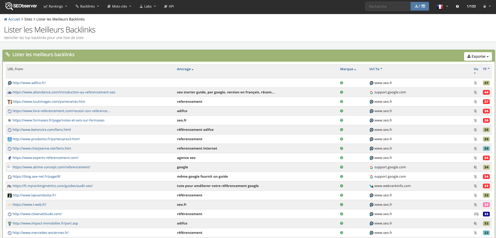Screen dimensions: 496x238
Task: Click the favicon beside adifco.fr URL
Action: (x=10, y=83)
